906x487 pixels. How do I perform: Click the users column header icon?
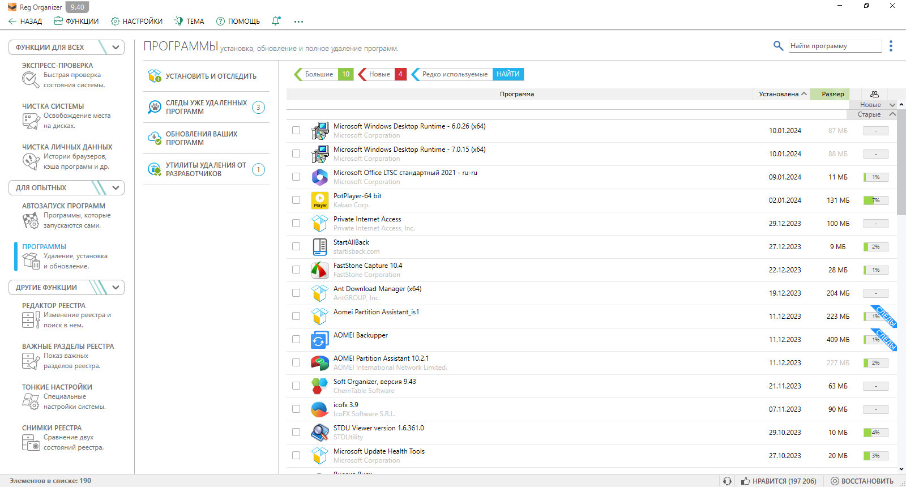click(x=874, y=94)
